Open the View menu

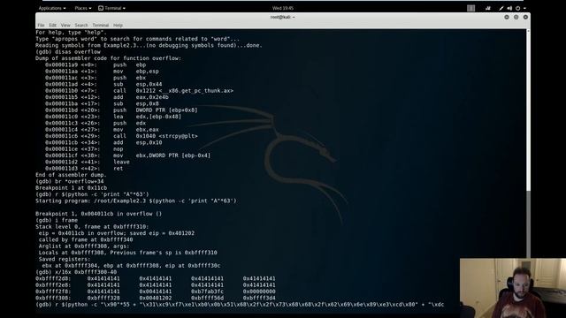tap(65, 26)
